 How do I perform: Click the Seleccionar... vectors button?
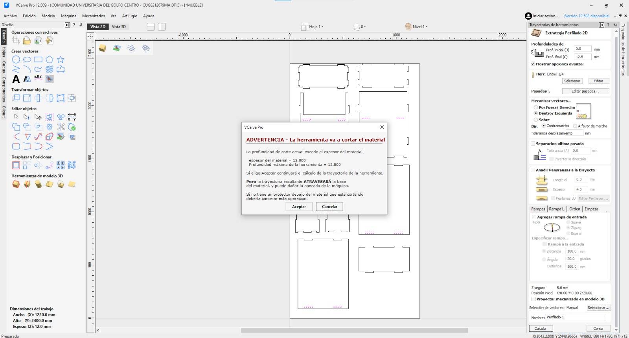point(598,308)
